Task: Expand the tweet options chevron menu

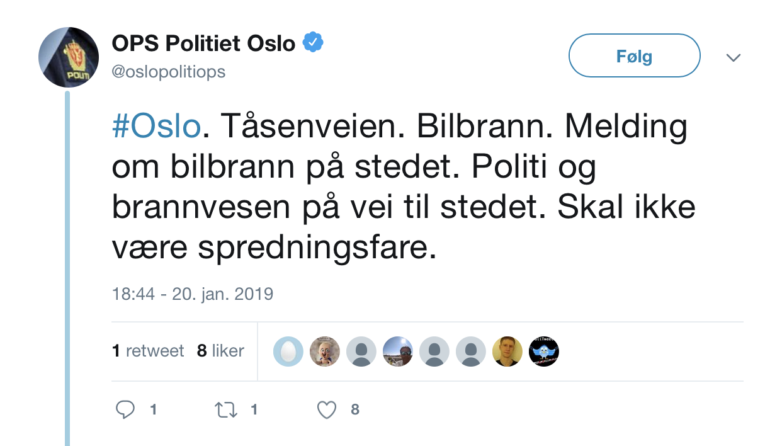Action: pos(733,58)
